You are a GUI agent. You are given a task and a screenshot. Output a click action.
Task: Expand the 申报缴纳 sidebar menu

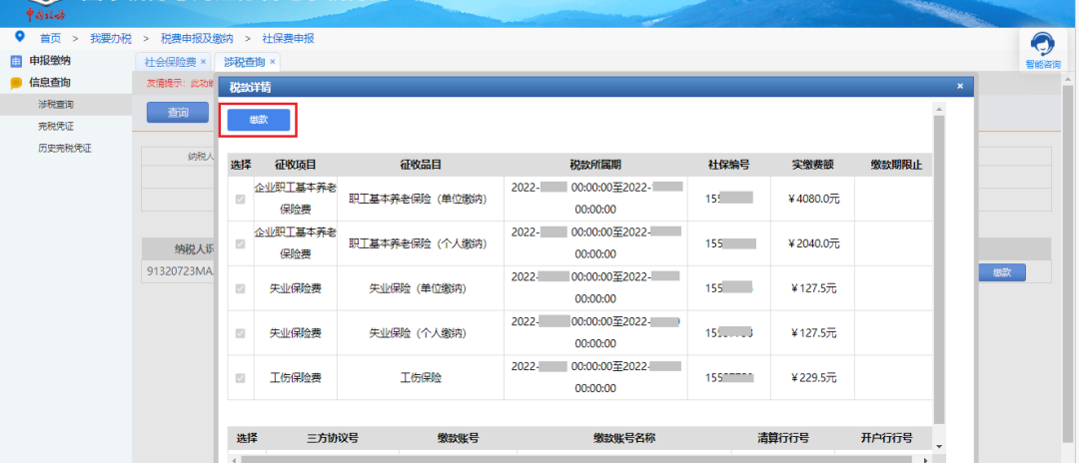49,61
